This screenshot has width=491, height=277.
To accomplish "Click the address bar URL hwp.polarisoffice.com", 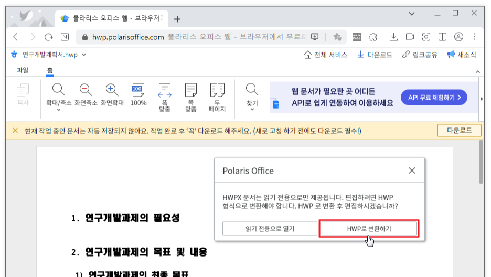I will [128, 37].
